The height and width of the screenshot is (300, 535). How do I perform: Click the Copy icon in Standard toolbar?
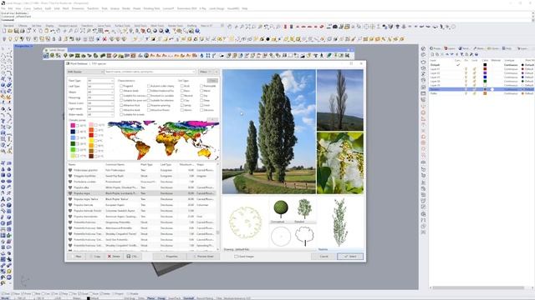click(x=40, y=31)
